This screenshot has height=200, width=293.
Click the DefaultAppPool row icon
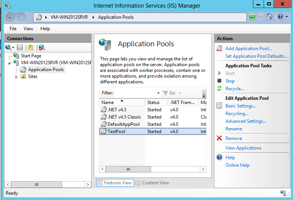(104, 124)
